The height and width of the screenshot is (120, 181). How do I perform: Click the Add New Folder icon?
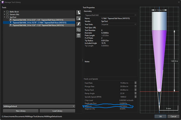pyautogui.click(x=79, y=18)
